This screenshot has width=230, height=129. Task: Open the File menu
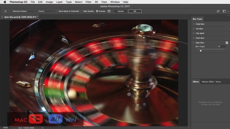coord(33,2)
